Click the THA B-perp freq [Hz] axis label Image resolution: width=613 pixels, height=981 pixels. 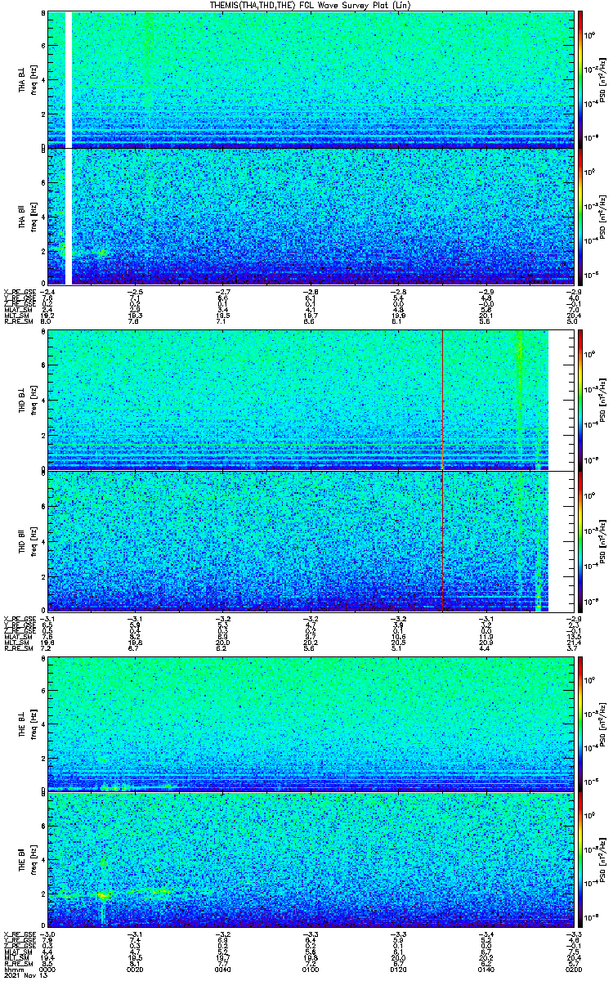coord(33,78)
